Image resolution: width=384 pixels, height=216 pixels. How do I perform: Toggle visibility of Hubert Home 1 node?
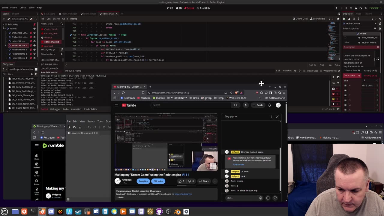pyautogui.click(x=34, y=45)
